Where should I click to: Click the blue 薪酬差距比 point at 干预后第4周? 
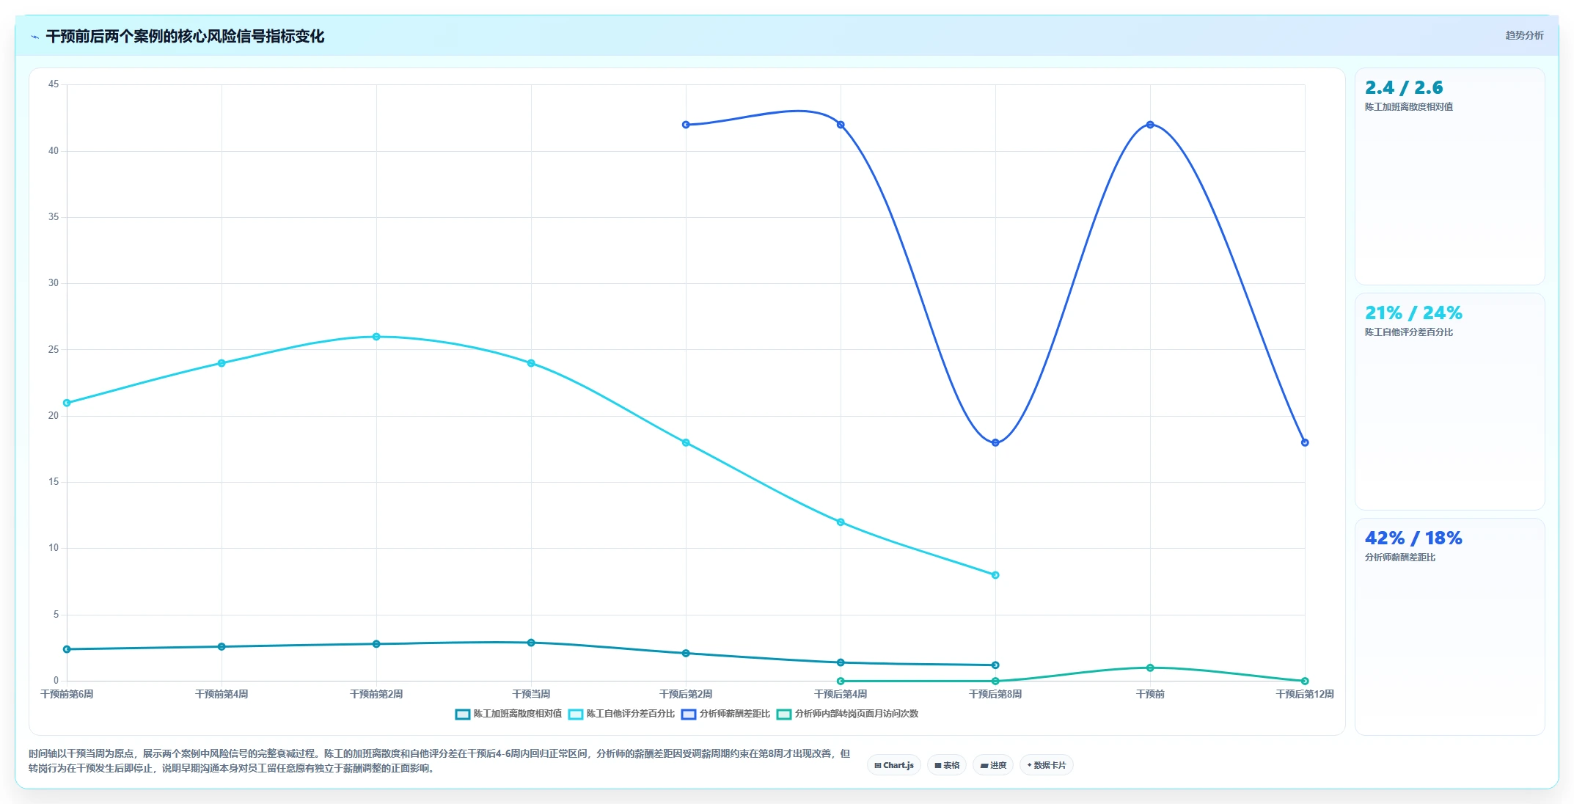click(x=841, y=125)
